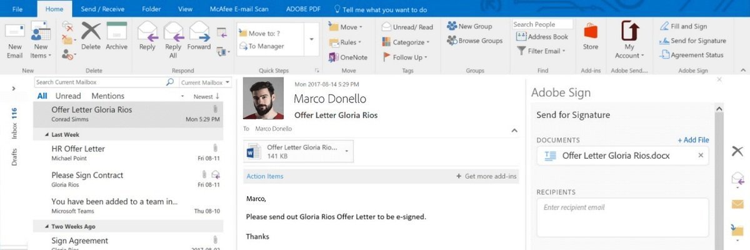Click the New Email button
The image size is (750, 250).
click(15, 41)
